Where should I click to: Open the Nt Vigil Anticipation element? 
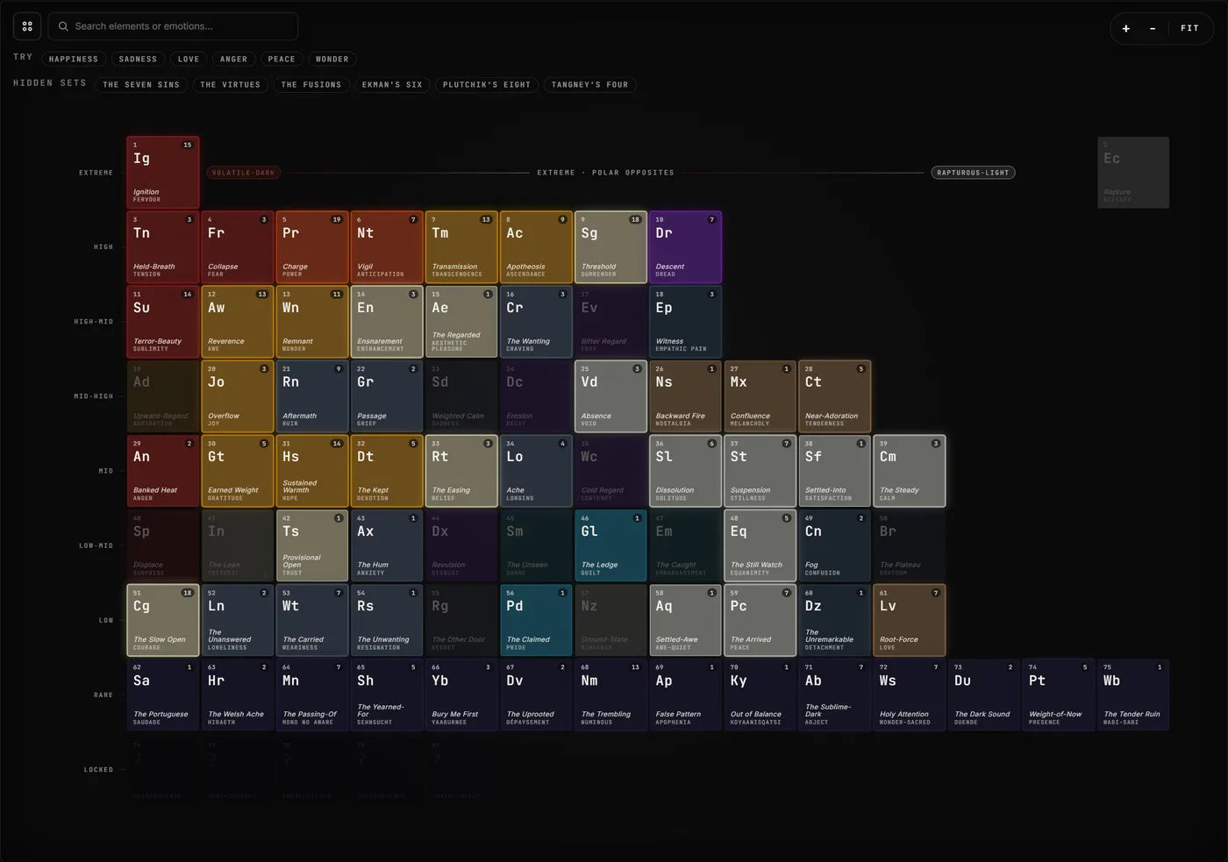click(x=387, y=246)
